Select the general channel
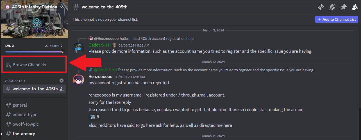Screen dimensions: 361x140 click(20, 105)
